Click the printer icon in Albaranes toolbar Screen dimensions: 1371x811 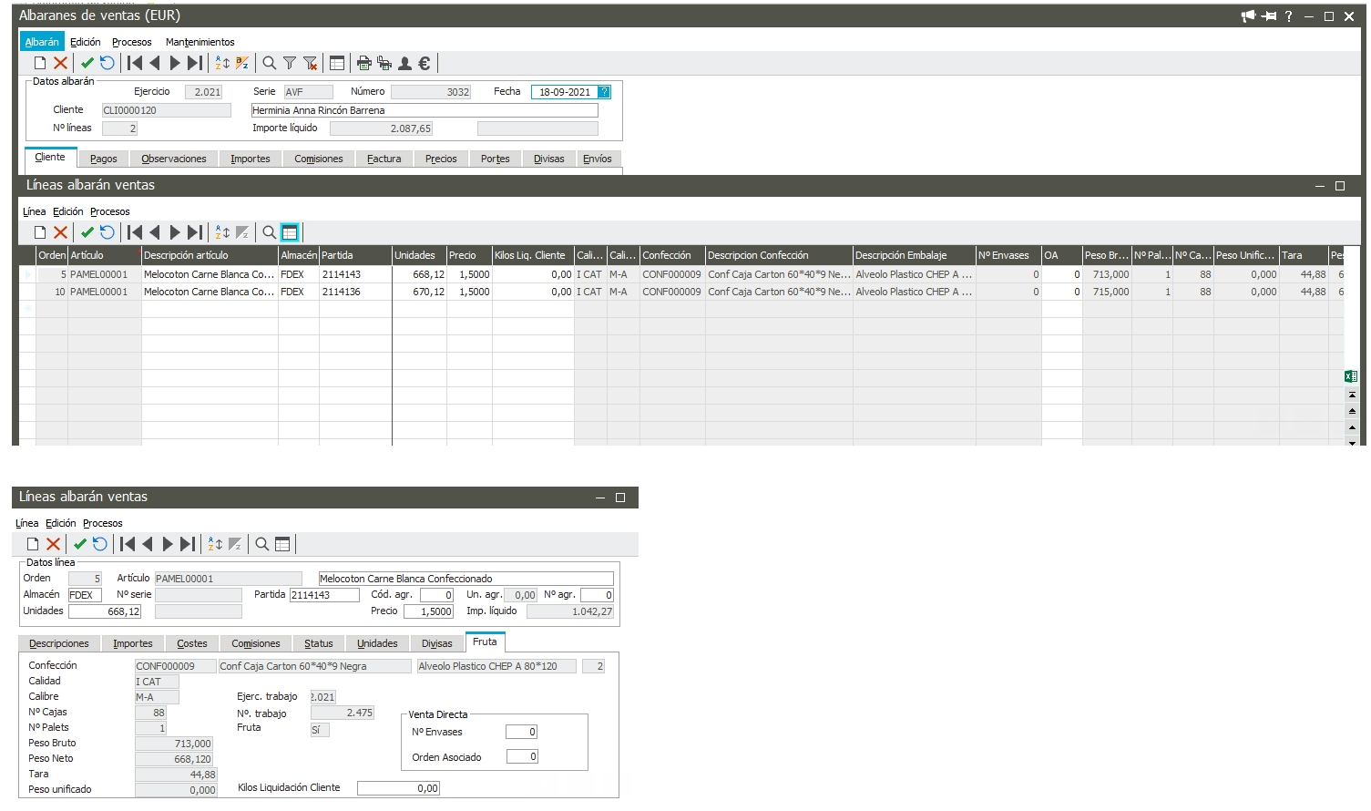[x=364, y=63]
